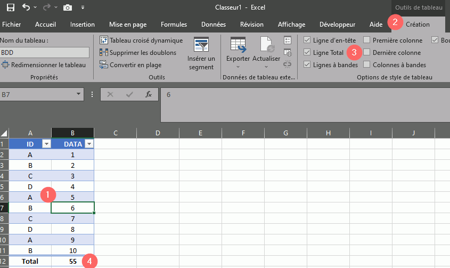Enable the Colonnes à bandes checkbox
450x268 pixels.
(x=367, y=65)
